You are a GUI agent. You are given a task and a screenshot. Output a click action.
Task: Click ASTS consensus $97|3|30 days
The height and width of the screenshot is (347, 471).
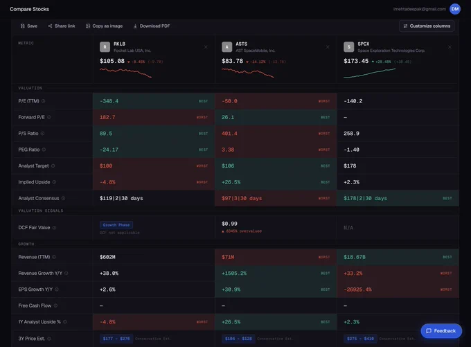(242, 199)
